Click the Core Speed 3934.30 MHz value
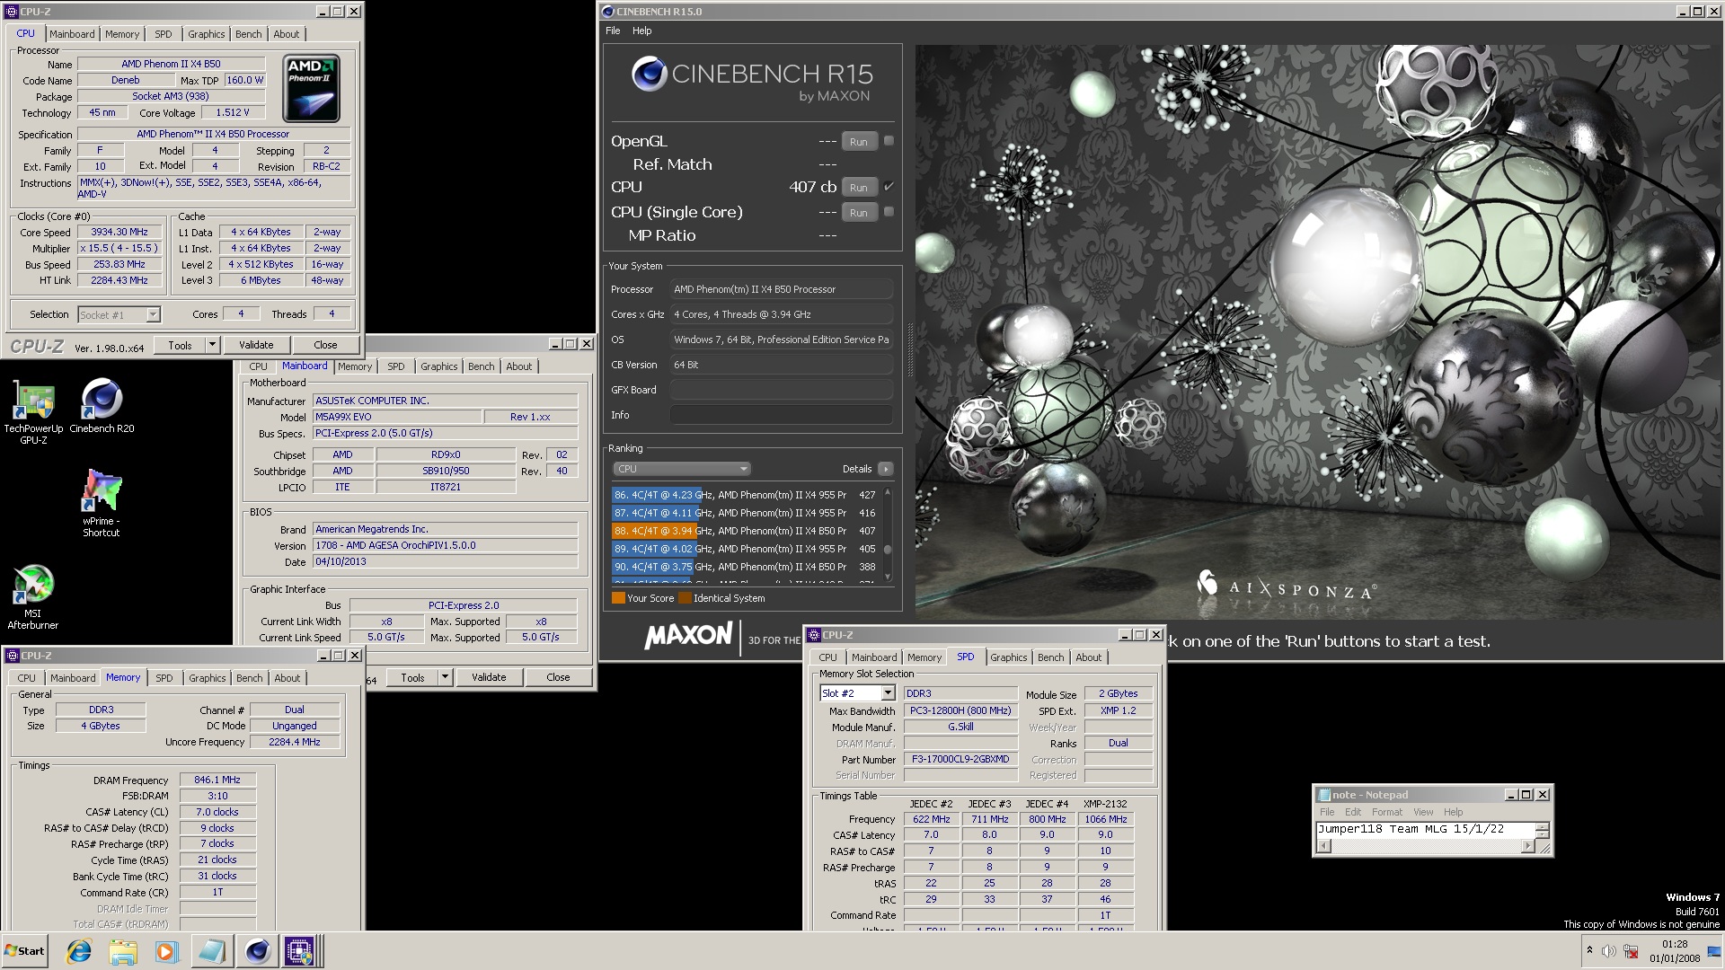1725x970 pixels. click(119, 232)
